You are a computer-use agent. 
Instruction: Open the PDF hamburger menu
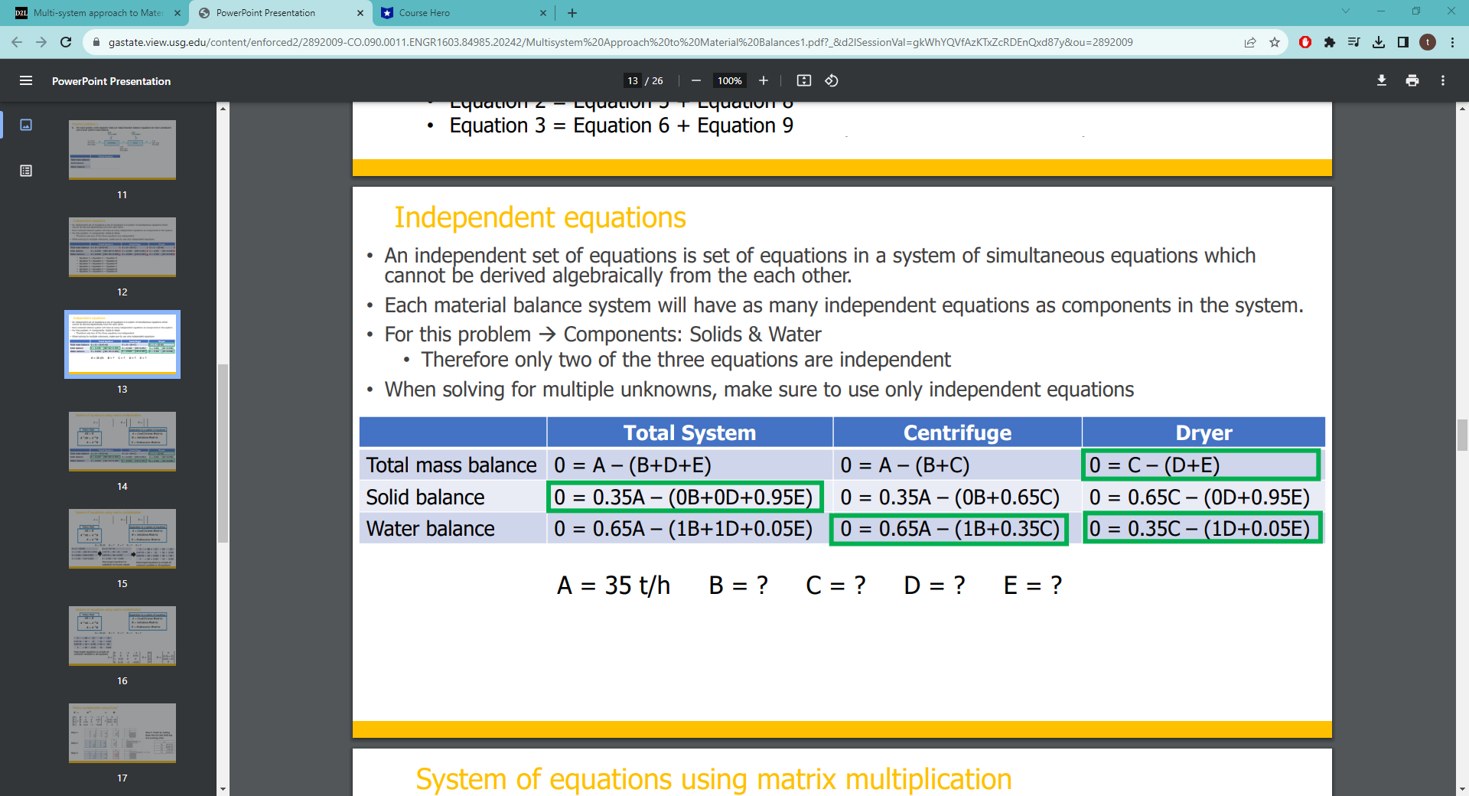[26, 80]
